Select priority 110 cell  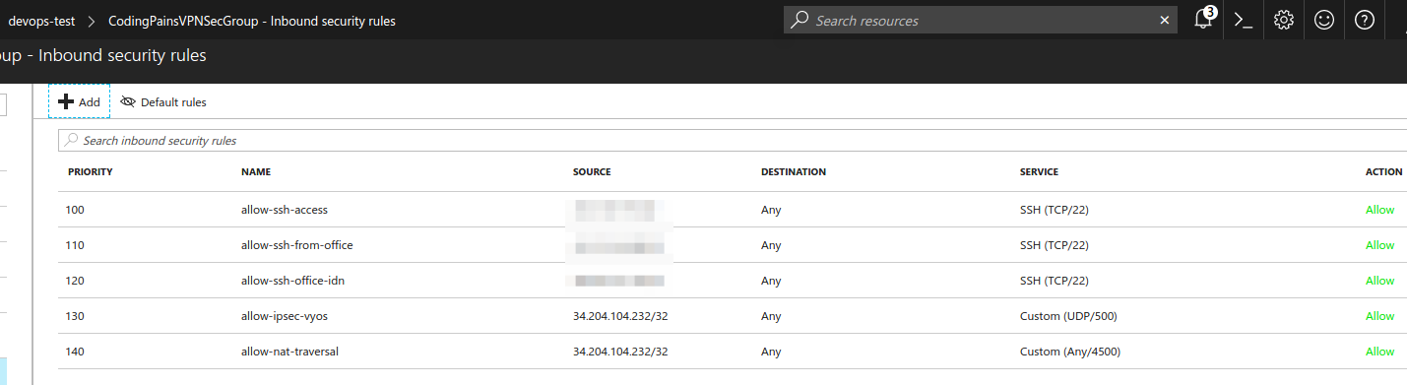coord(75,245)
